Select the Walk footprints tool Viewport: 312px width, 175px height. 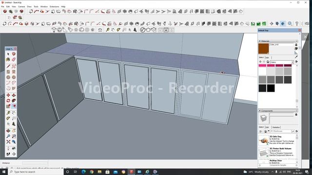pos(8,154)
